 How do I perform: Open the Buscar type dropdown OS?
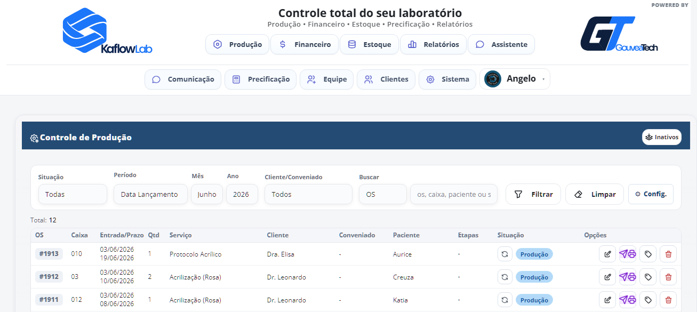tap(382, 194)
